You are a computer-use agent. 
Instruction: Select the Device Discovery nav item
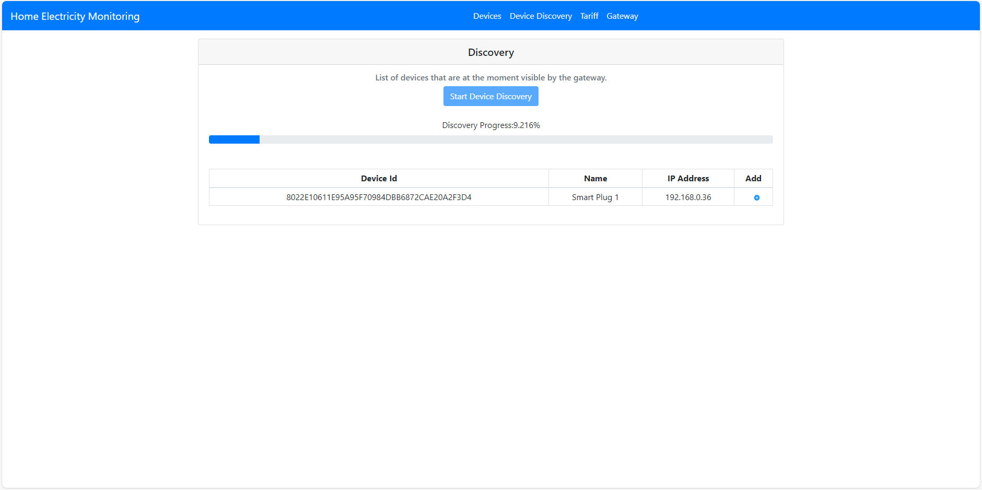pos(541,16)
